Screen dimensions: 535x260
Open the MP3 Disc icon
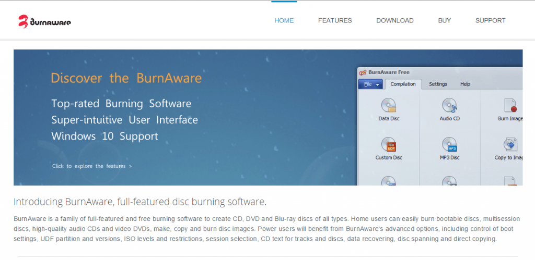[450, 144]
